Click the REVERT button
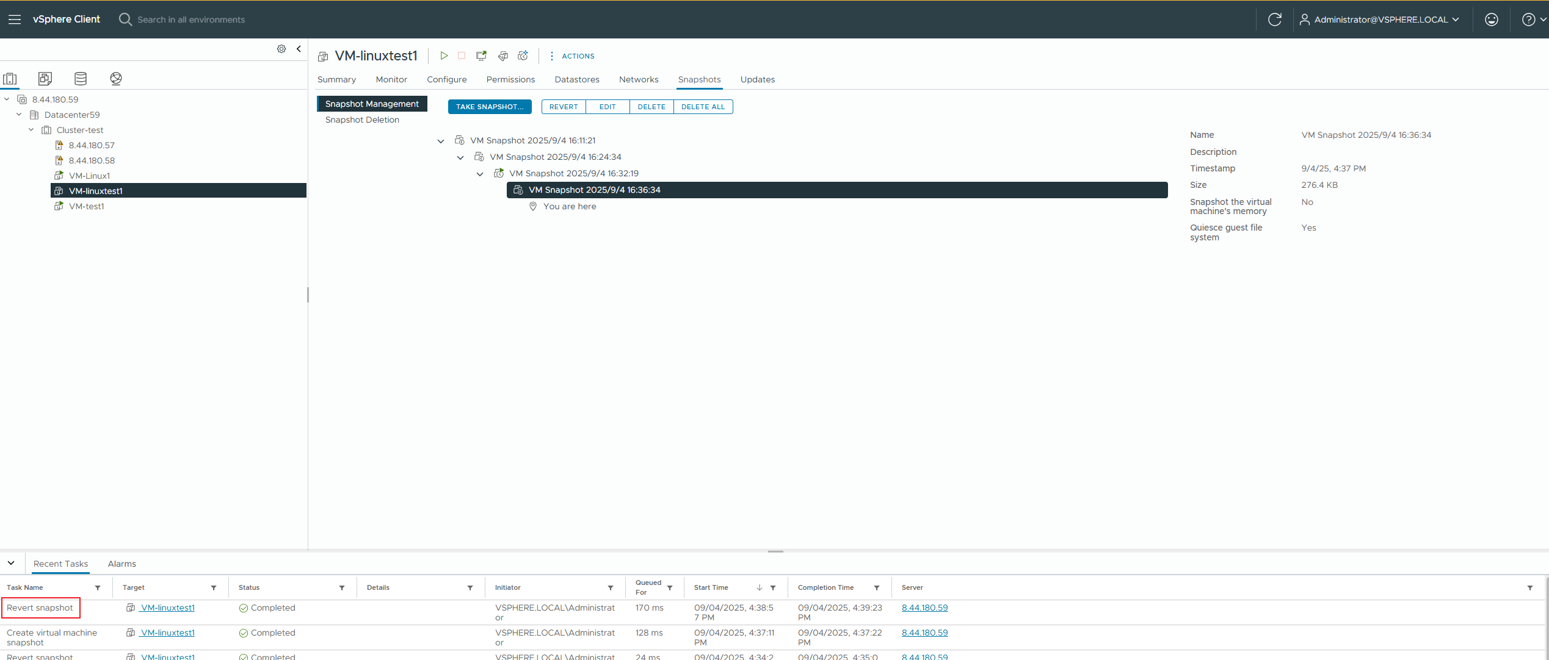 (564, 107)
